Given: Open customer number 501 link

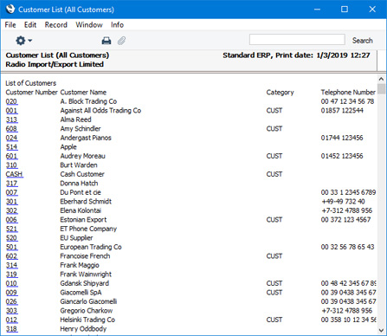Looking at the screenshot, I should 11,247.
